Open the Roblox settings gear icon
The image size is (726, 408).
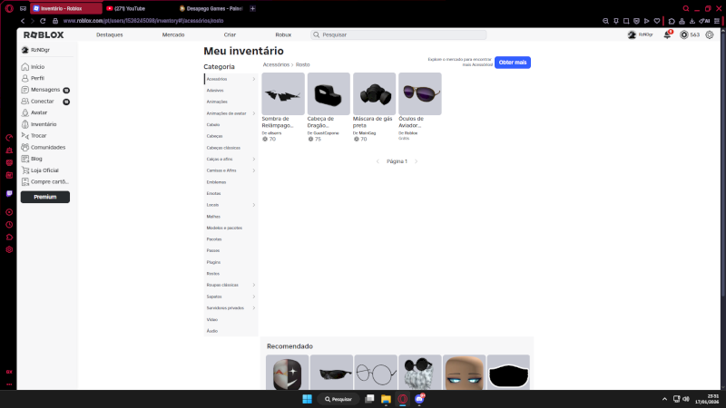(710, 34)
